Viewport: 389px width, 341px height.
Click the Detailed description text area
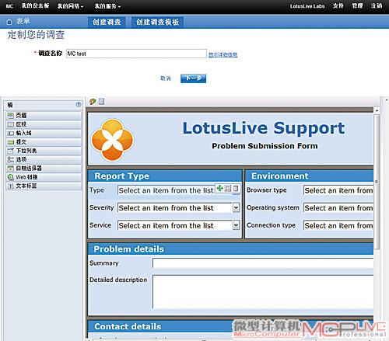pos(263,292)
